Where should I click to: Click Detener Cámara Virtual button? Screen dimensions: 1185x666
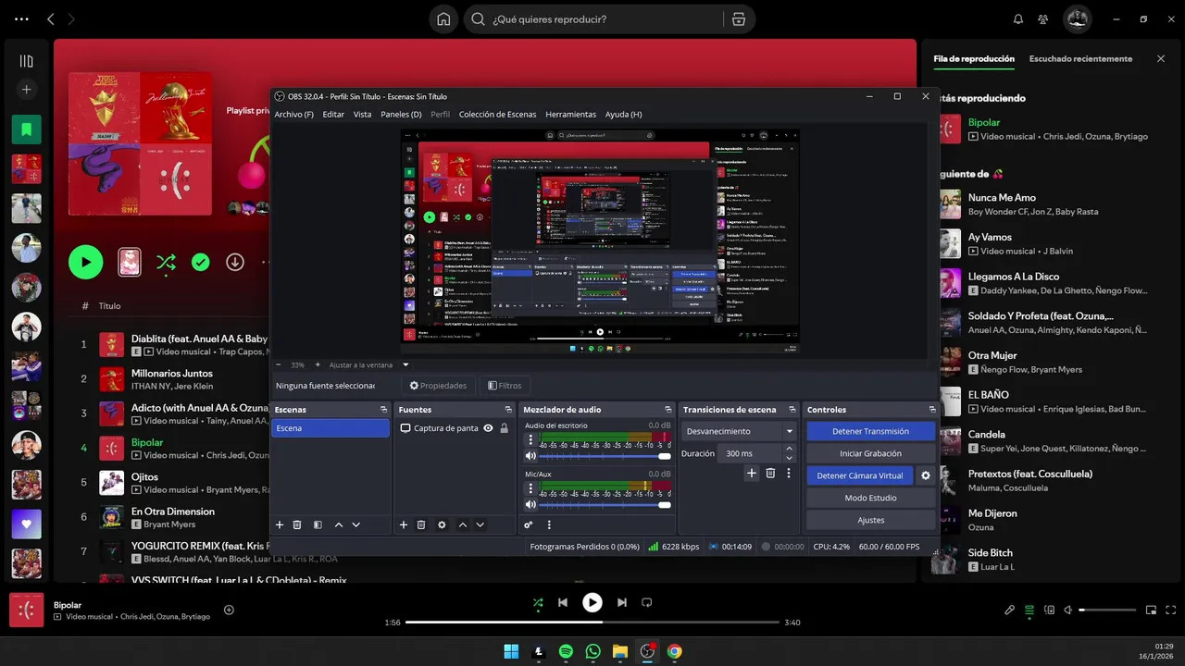(x=860, y=475)
